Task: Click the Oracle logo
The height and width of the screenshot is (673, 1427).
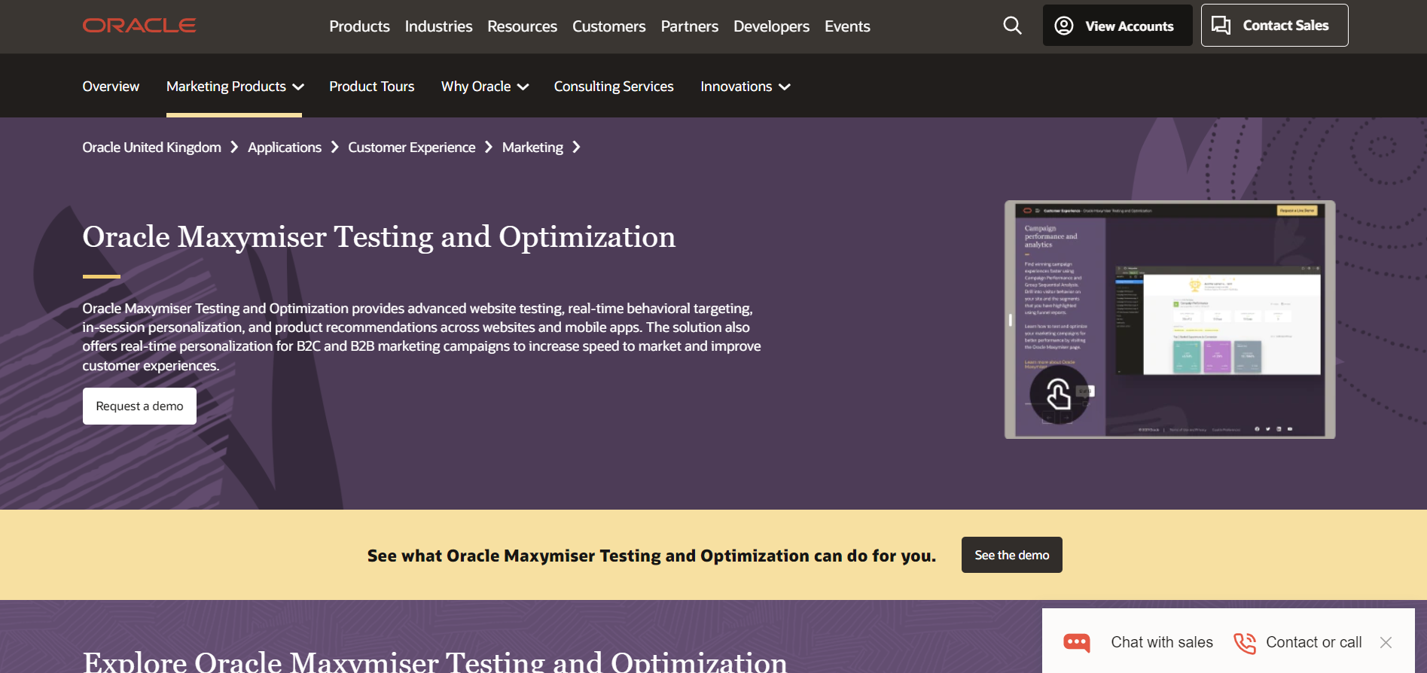Action: 139,26
